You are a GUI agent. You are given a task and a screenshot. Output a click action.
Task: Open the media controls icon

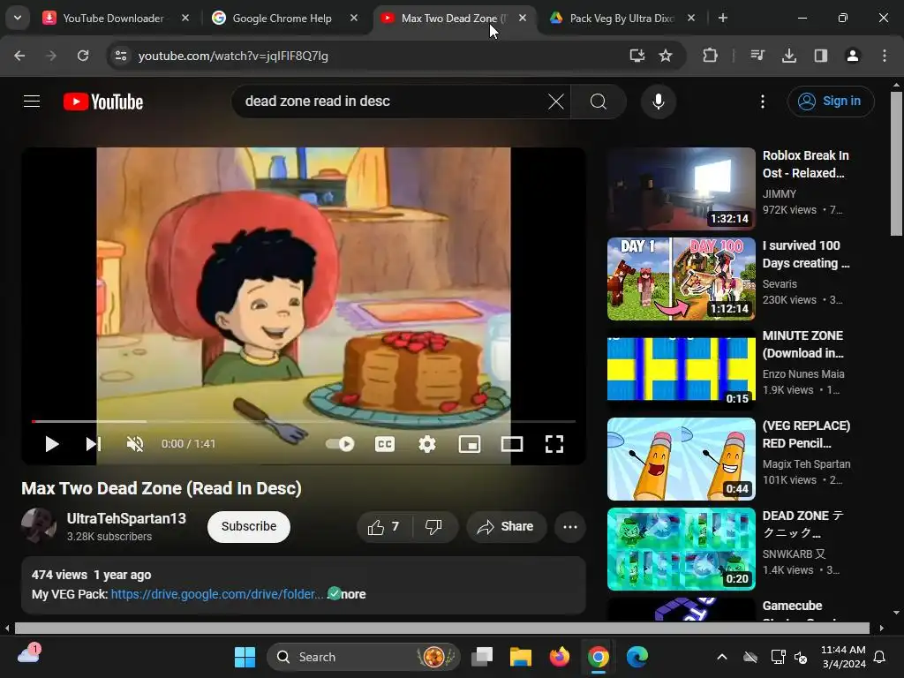[757, 56]
